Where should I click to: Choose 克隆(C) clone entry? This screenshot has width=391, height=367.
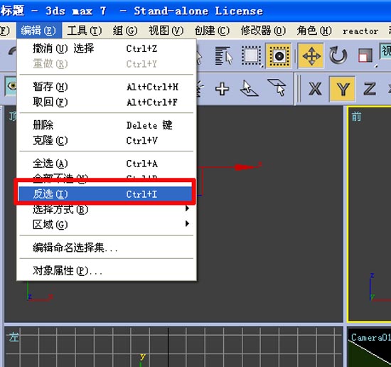(x=107, y=140)
